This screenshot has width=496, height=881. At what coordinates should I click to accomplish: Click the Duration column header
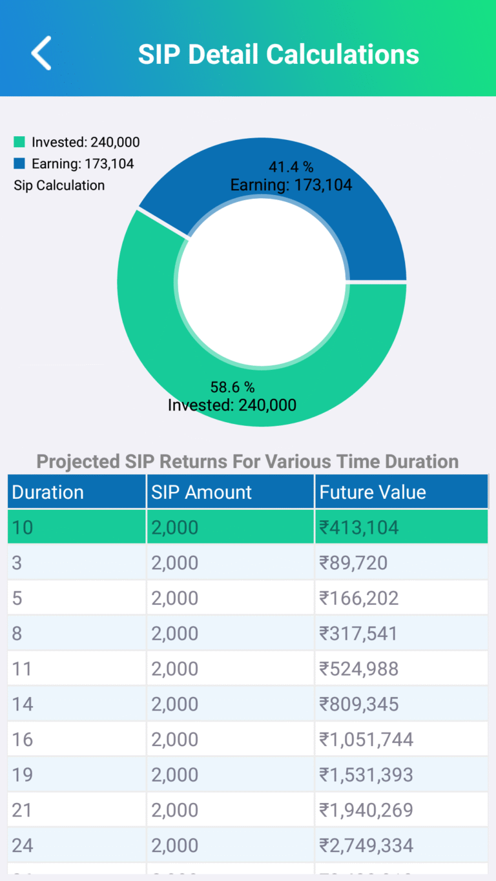[77, 492]
